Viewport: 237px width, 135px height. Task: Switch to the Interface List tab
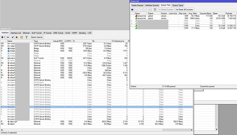point(16,33)
